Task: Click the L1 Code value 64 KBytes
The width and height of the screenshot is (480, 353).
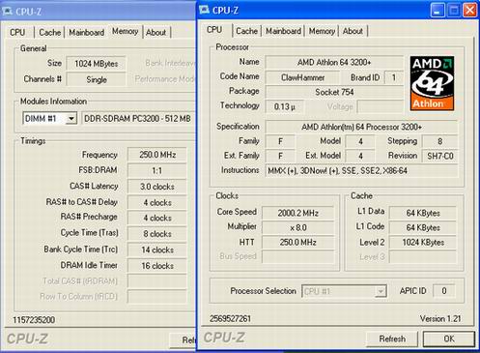Action: pos(423,228)
